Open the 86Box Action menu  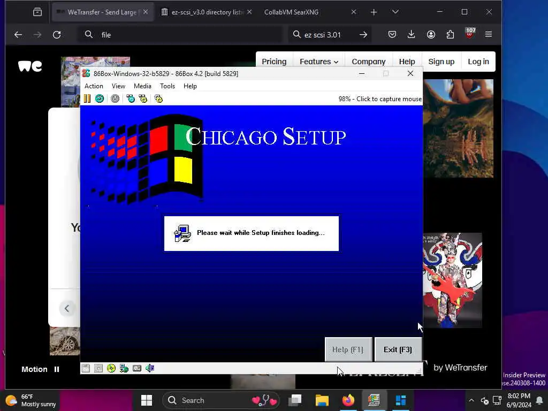point(94,86)
